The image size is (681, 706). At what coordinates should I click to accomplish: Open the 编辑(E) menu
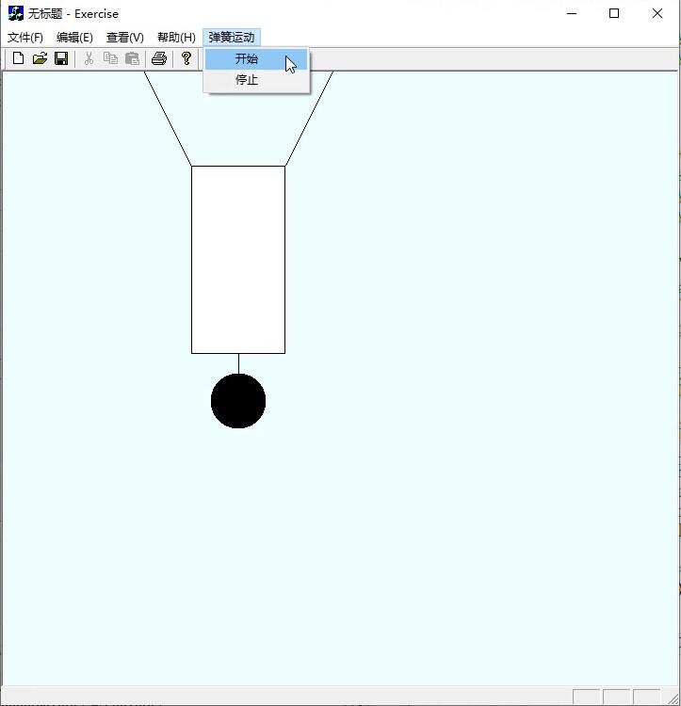74,38
